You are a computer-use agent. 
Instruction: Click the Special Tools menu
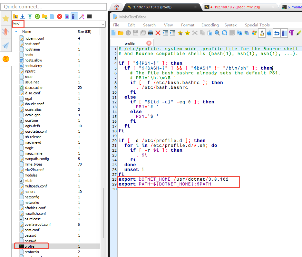coord(257,25)
